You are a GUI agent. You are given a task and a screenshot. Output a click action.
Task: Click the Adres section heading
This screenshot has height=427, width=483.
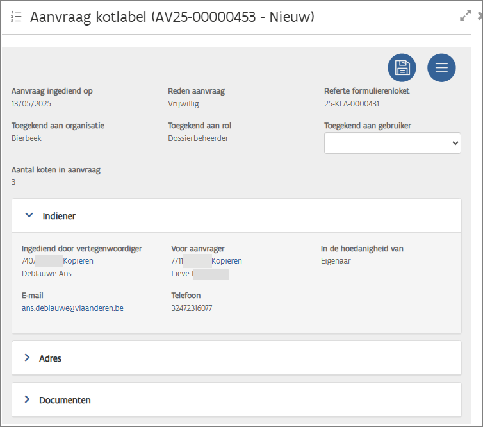tap(51, 358)
